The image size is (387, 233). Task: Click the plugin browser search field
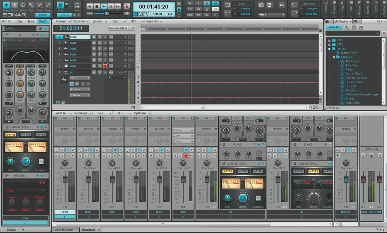(353, 33)
